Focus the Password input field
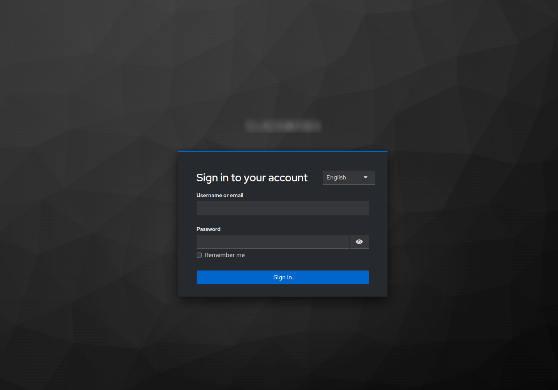558x390 pixels. pos(273,242)
